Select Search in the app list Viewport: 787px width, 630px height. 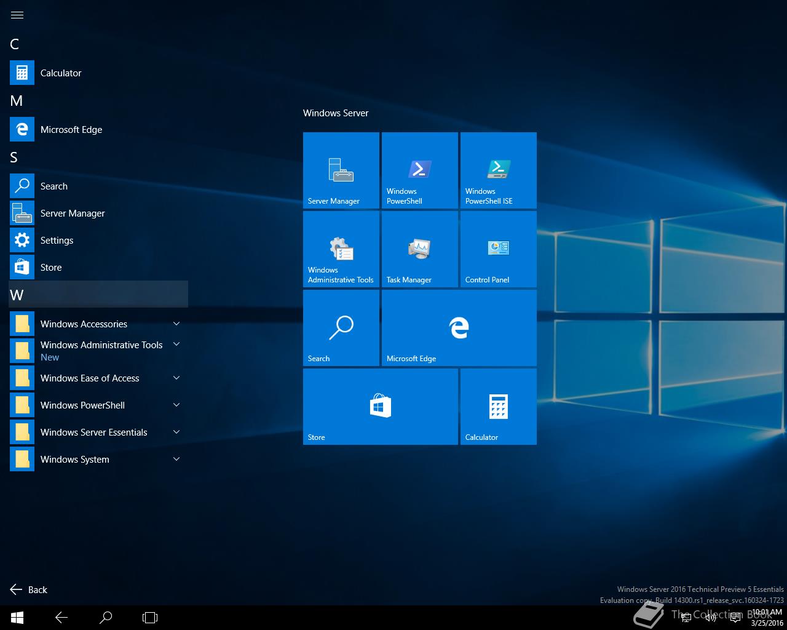click(x=98, y=186)
